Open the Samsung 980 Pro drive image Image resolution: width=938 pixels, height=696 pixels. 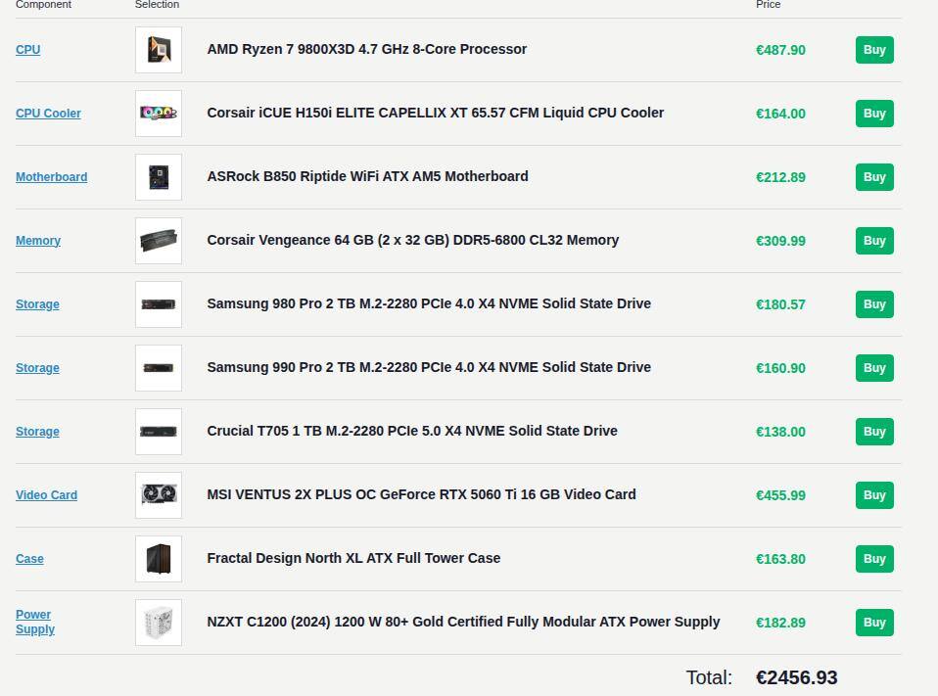pos(159,304)
